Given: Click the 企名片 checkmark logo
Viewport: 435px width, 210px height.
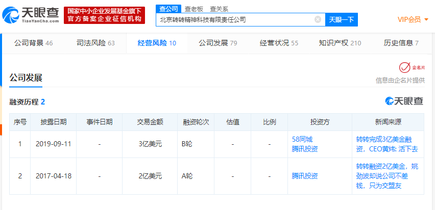Looking at the screenshot, I should click(x=412, y=67).
